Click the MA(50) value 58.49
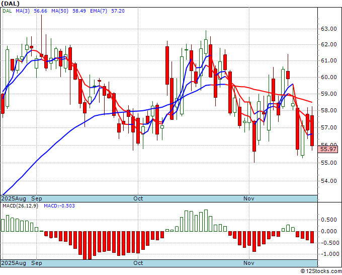 (79, 11)
